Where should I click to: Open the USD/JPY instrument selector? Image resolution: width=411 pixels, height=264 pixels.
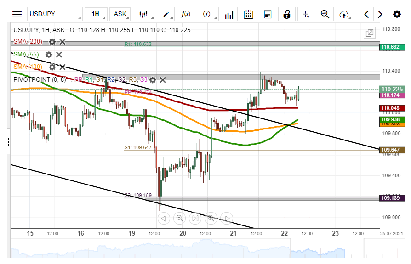click(x=55, y=14)
